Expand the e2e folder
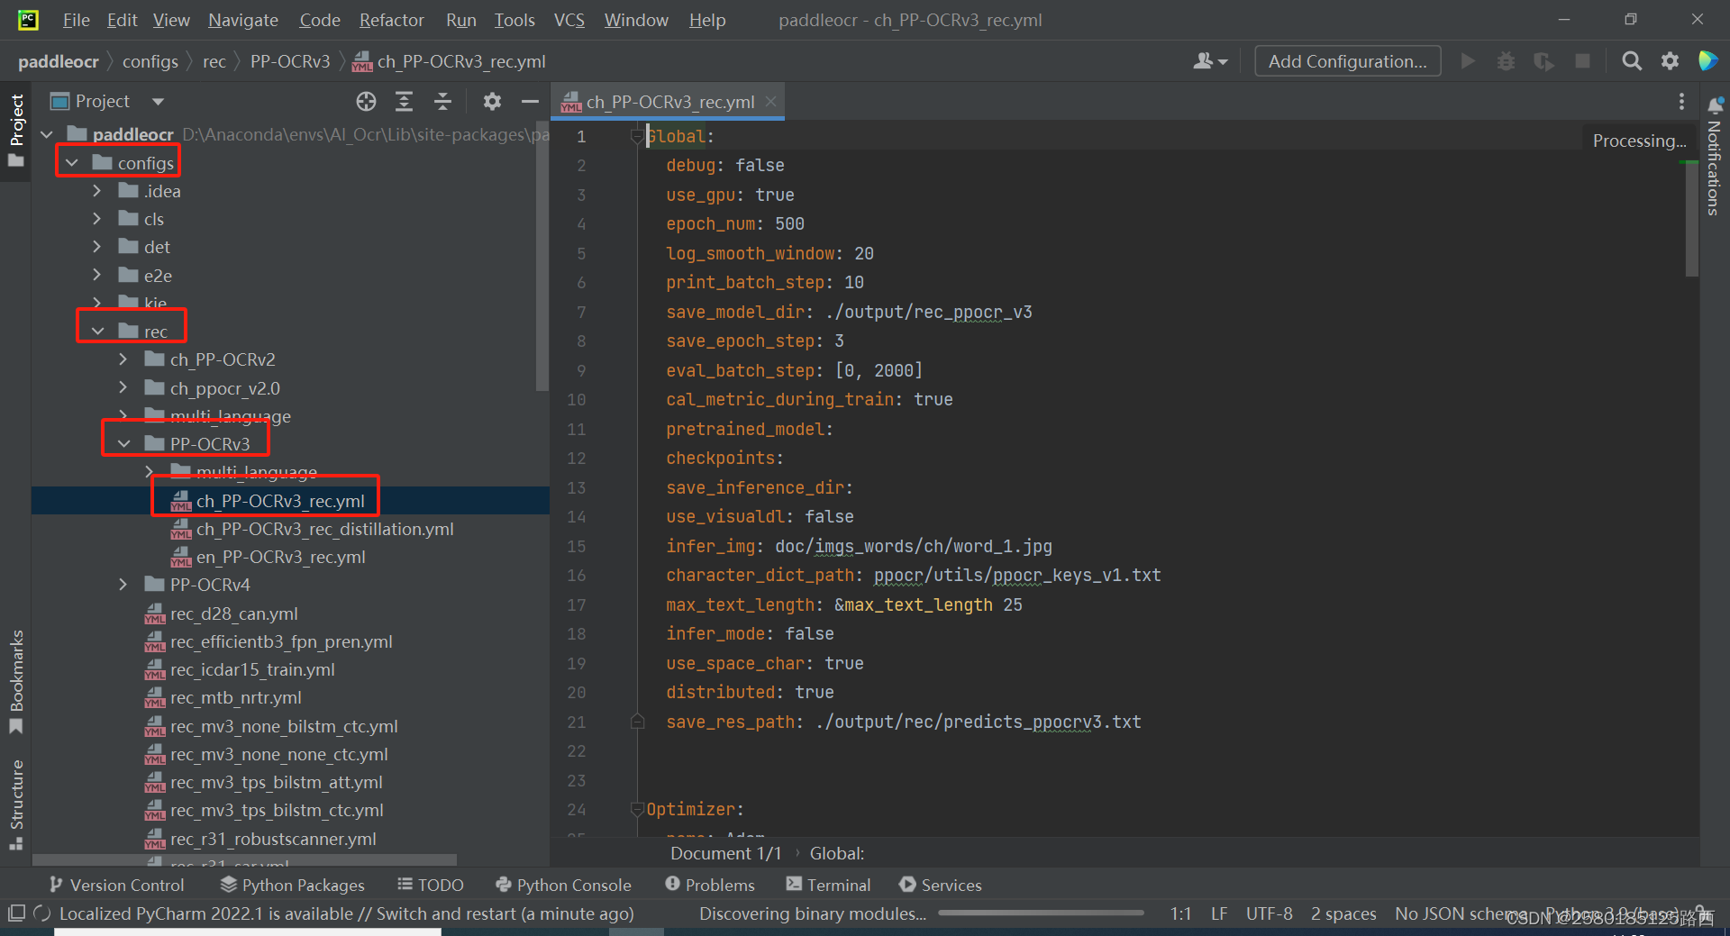The width and height of the screenshot is (1730, 936). pos(97,276)
